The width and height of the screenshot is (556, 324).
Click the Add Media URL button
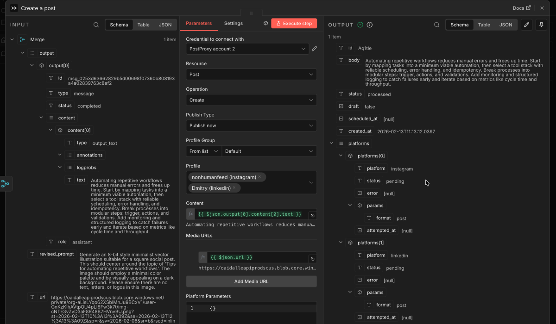click(251, 281)
